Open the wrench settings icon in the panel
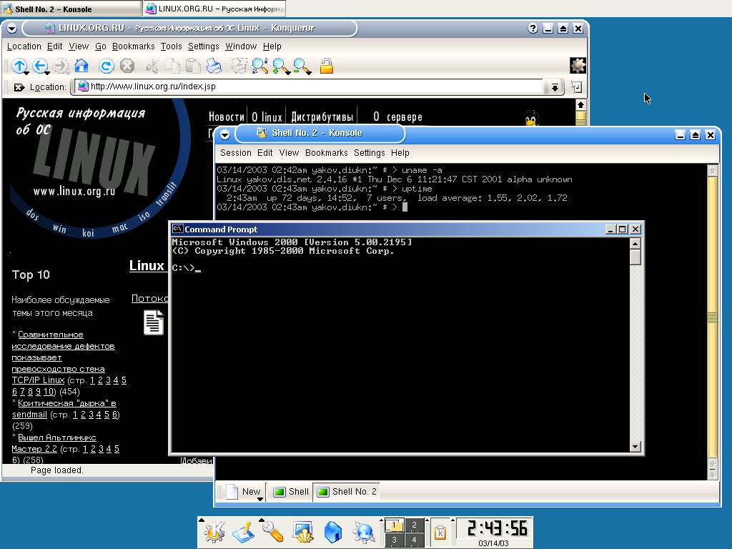732x549 pixels. (x=272, y=532)
